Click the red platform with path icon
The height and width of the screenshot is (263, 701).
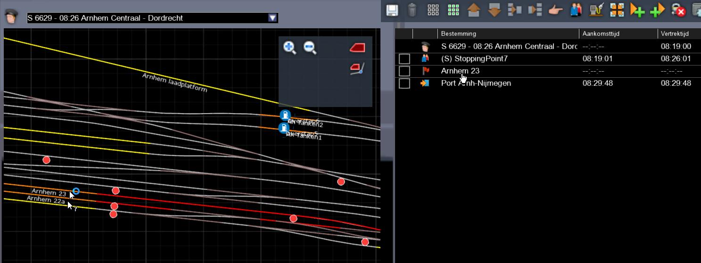[357, 69]
